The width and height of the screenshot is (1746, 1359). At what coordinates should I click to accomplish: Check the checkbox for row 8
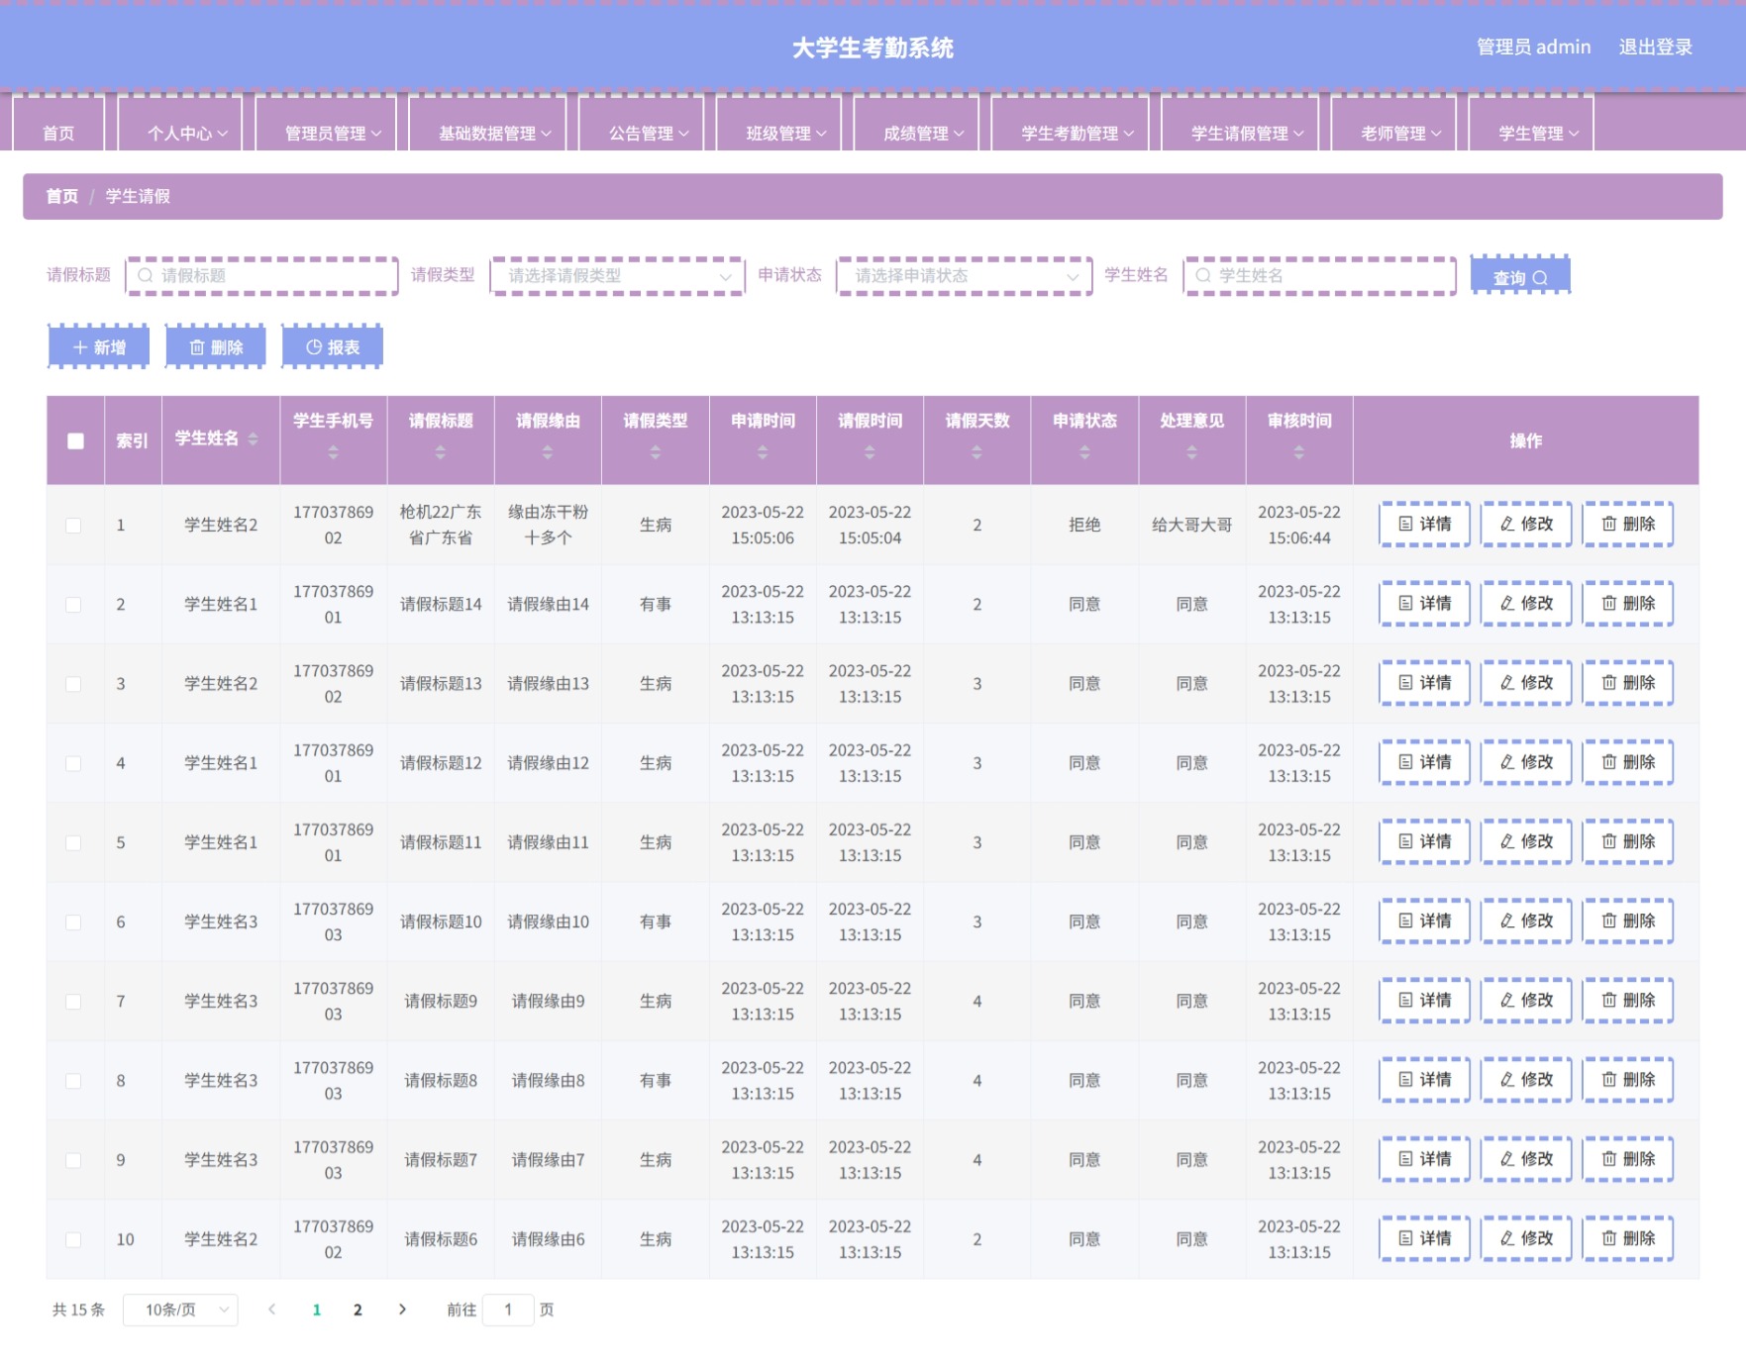click(x=73, y=1081)
